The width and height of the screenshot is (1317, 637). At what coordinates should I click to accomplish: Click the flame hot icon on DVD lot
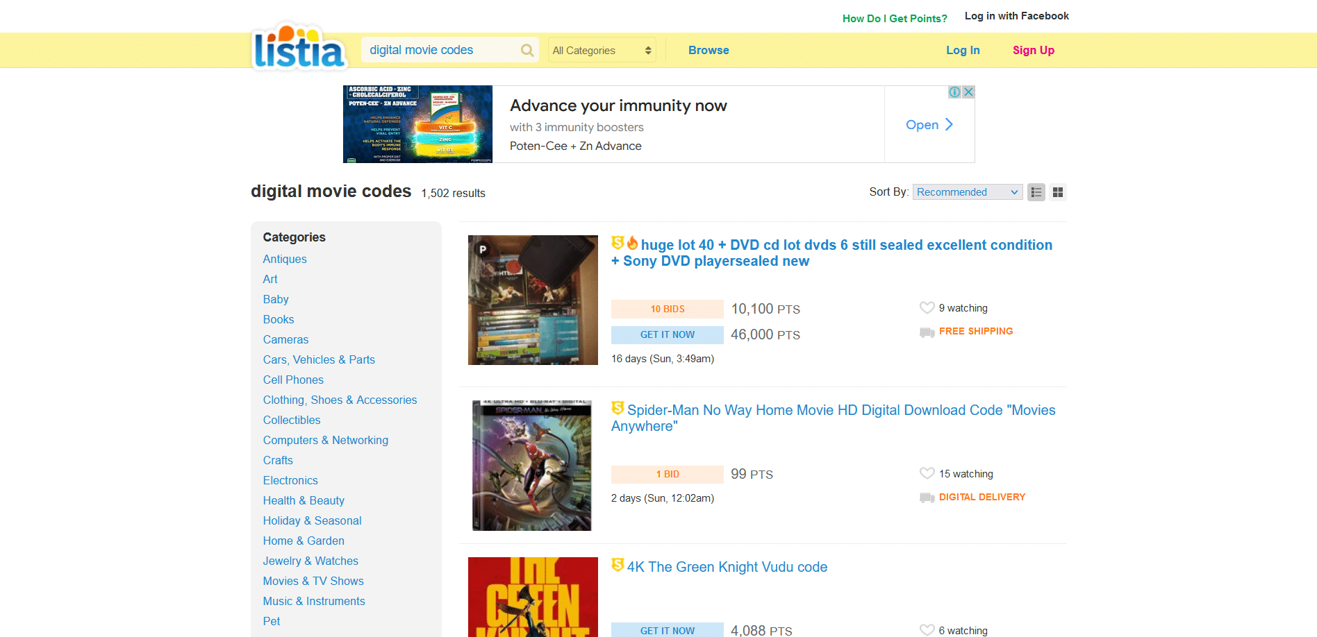632,243
